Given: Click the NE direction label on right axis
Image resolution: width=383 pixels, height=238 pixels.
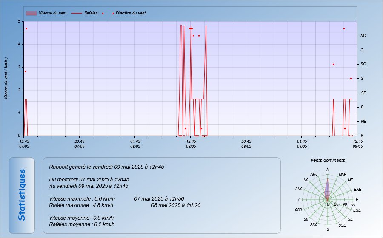Looking at the screenshot, I should [x=363, y=122].
